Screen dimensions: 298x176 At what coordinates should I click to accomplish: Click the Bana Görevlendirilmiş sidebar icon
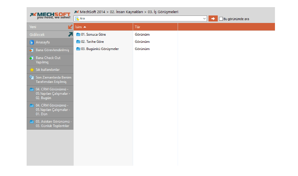(32, 50)
